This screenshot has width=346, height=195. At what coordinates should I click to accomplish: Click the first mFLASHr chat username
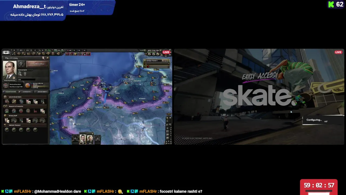[23, 191]
